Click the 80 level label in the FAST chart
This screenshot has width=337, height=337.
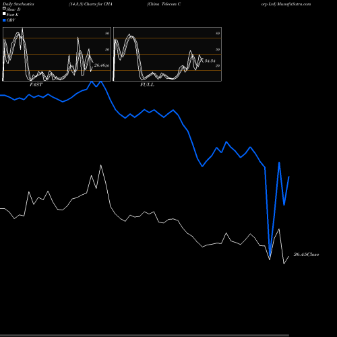pyautogui.click(x=107, y=33)
